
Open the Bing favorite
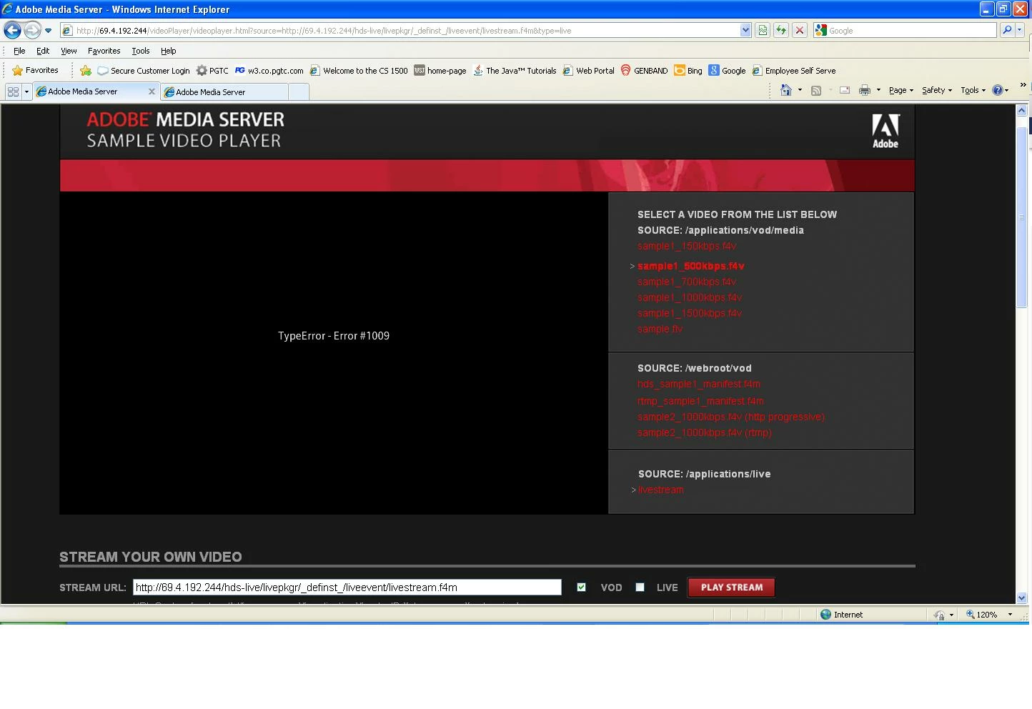(x=688, y=71)
